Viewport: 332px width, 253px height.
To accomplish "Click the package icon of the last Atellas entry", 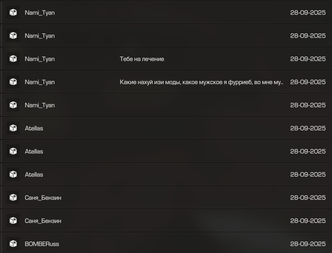I will pos(13,174).
